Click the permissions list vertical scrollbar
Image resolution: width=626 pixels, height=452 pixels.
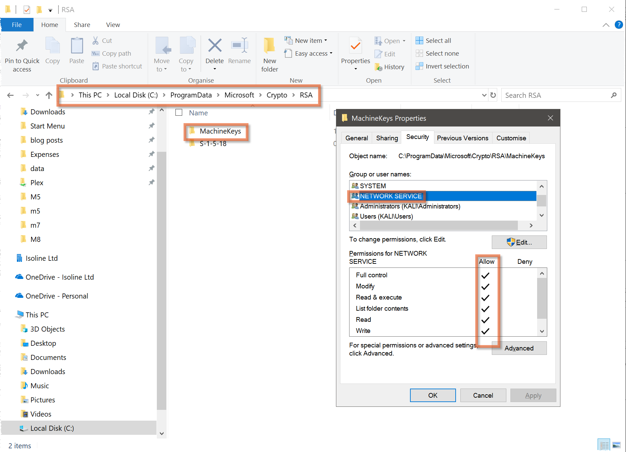point(542,298)
